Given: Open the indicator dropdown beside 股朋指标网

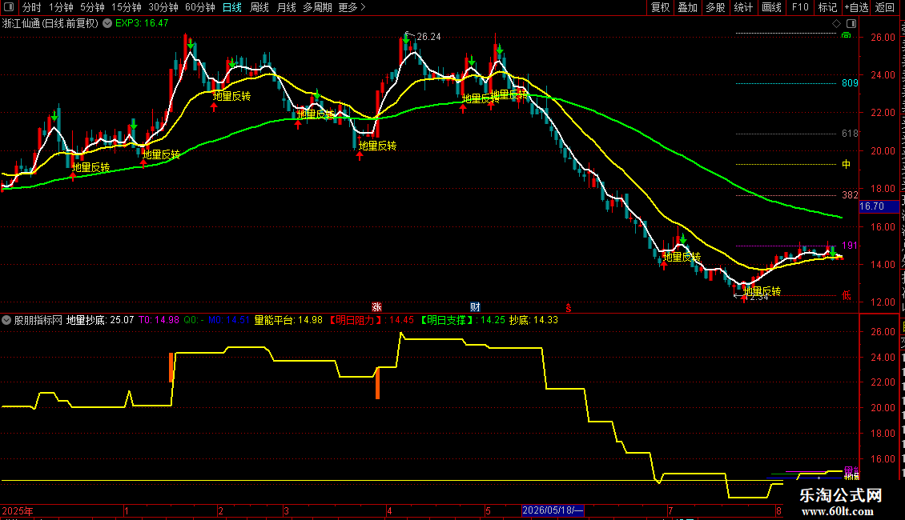Looking at the screenshot, I should tap(6, 320).
